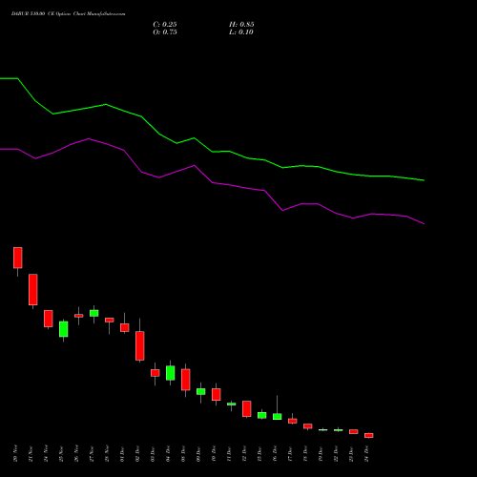Select the "28 Nov" date axis label

(107, 453)
